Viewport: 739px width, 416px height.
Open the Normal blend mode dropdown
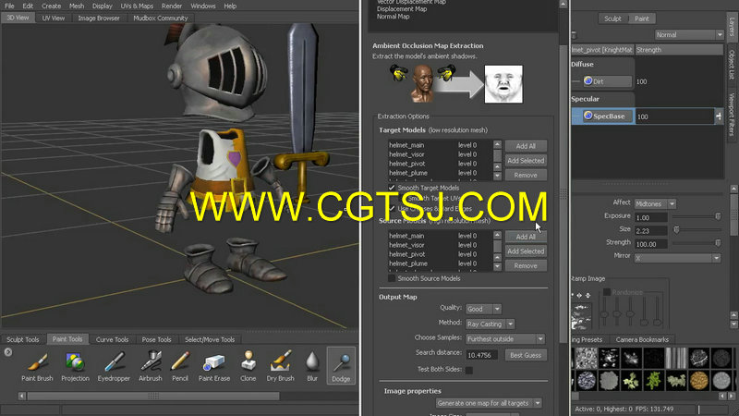point(689,34)
